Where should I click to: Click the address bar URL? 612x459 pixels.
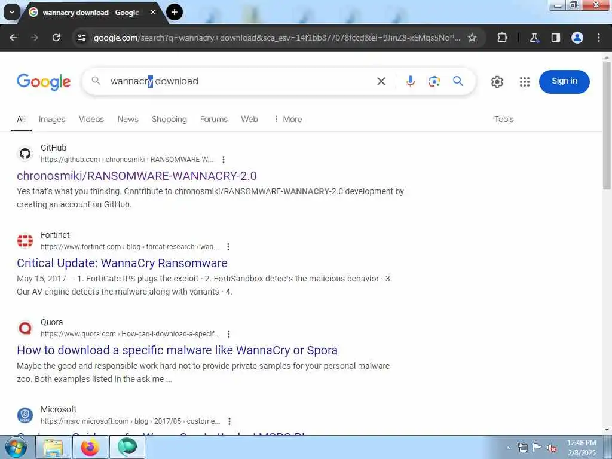pyautogui.click(x=277, y=38)
